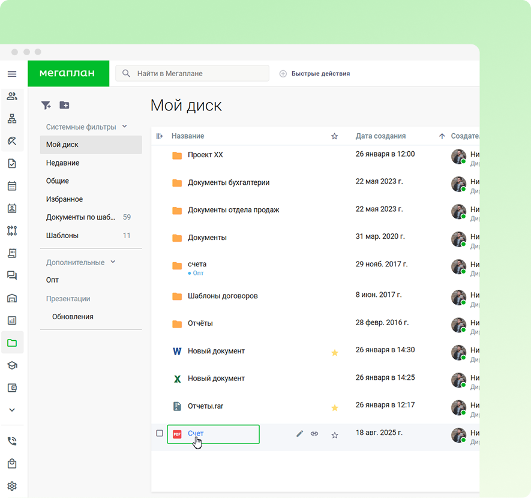Select the Шаблоны filter
This screenshot has width=531, height=498.
tap(62, 235)
